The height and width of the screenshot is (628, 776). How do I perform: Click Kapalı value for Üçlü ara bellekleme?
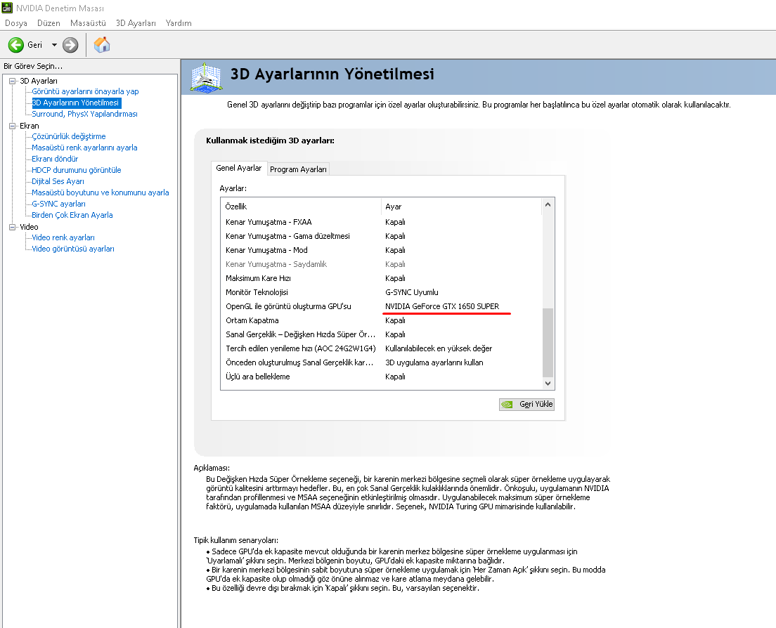395,377
